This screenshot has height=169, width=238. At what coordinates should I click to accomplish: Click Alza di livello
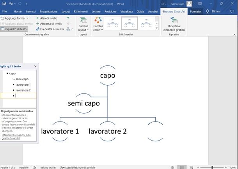pyautogui.click(x=47, y=18)
